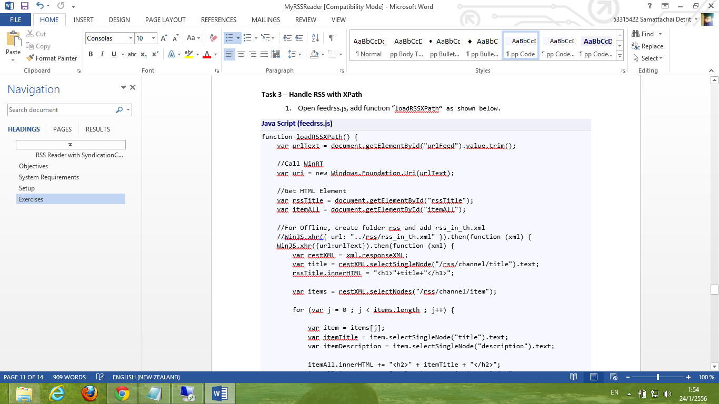This screenshot has width=719, height=404.
Task: Click the Search document field
Action: point(61,110)
